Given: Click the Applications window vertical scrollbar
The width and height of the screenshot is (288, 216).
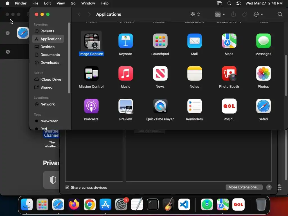Looking at the screenshot, I should tap(286, 75).
